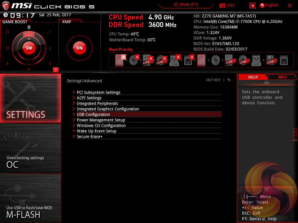Expand Secure Erase+ arrow
The image size is (298, 223).
74,136
